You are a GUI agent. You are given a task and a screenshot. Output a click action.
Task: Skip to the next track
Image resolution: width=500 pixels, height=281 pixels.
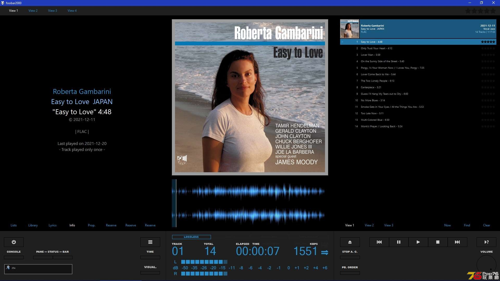[x=457, y=242]
